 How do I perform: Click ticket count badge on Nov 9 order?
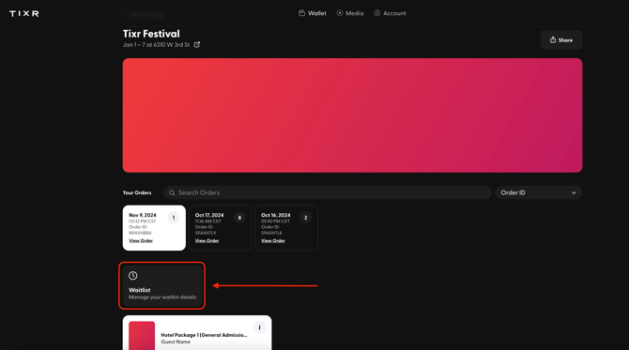[x=174, y=218]
